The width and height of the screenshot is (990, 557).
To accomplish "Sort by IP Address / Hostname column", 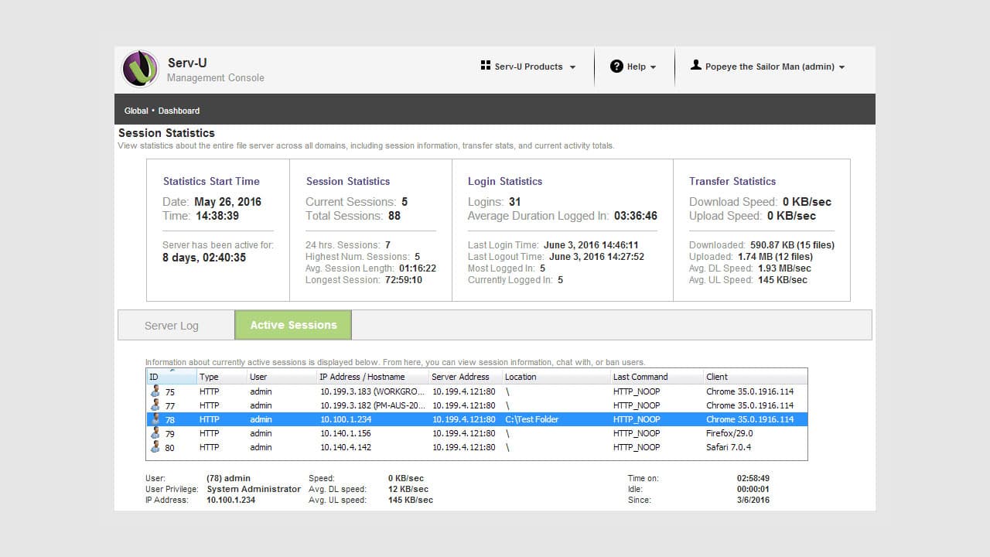I will pos(362,377).
